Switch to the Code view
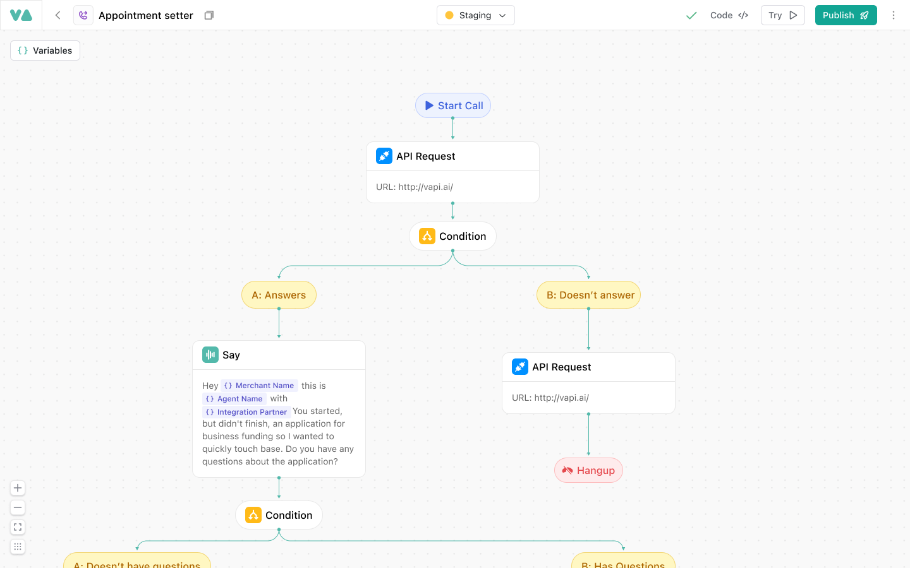Screen dimensions: 910x568 coord(728,15)
